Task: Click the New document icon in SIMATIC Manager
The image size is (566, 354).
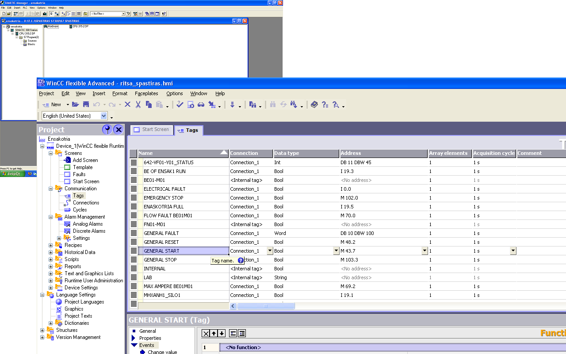Action: [3, 14]
